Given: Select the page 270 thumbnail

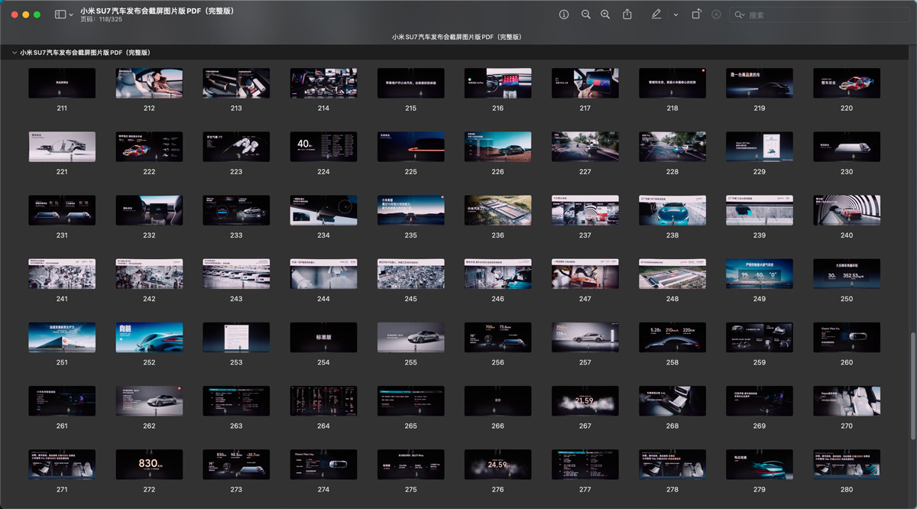Looking at the screenshot, I should point(847,400).
